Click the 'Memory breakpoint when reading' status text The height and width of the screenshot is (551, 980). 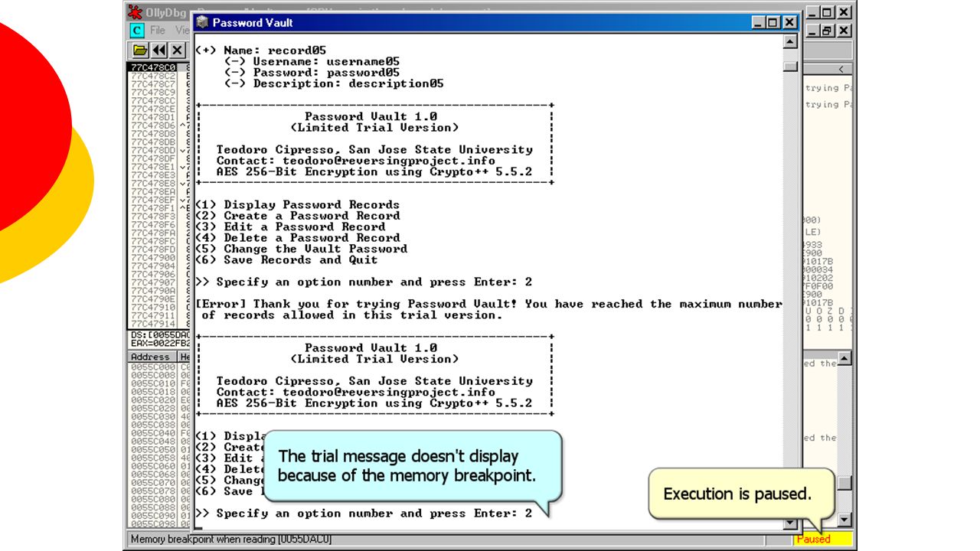click(x=232, y=540)
